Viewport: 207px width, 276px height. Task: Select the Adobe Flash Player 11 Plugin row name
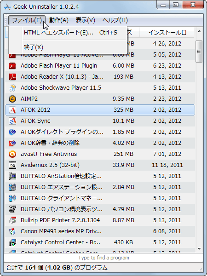point(59,66)
